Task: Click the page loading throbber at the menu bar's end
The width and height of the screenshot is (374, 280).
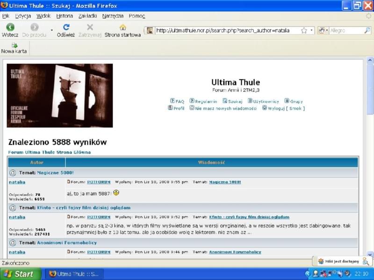Action: pyautogui.click(x=369, y=16)
